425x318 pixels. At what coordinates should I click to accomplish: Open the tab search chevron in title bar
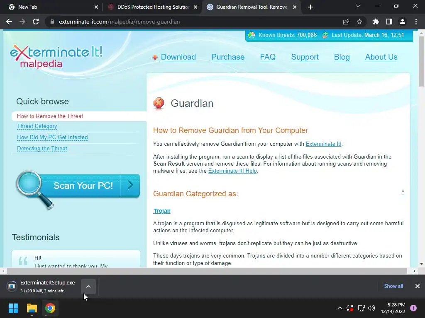pos(358,6)
